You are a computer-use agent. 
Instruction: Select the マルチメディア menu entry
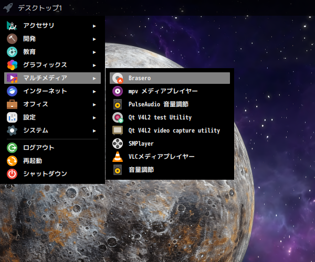(52, 78)
